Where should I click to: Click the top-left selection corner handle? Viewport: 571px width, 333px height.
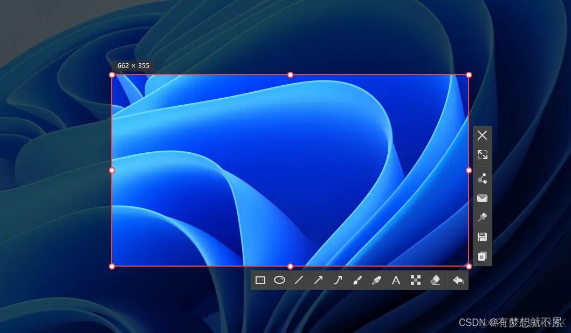pos(112,74)
